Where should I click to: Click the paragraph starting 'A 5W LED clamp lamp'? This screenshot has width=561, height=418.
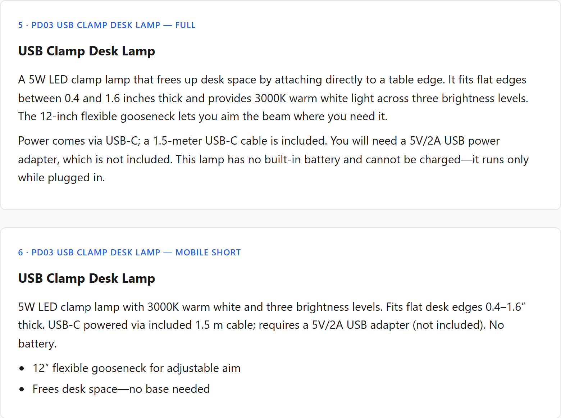273,98
